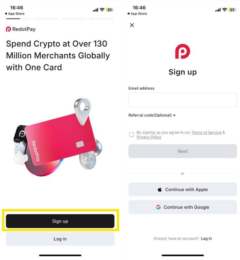Viewport: 240px width, 260px height.
Task: Tap the Log in button below Sign up
Action: click(60, 239)
